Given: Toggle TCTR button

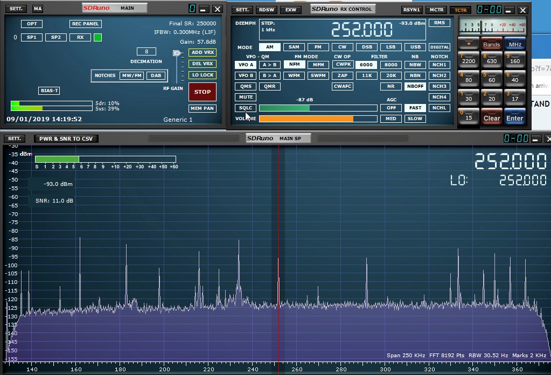Looking at the screenshot, I should 461,10.
